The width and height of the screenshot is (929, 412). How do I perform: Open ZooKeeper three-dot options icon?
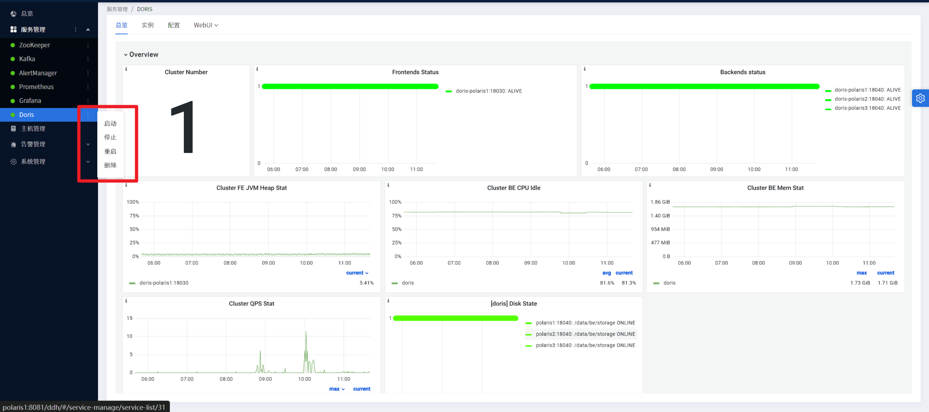88,45
